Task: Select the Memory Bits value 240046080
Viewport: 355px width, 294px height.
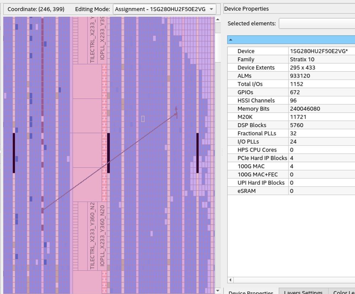Action: (305, 109)
